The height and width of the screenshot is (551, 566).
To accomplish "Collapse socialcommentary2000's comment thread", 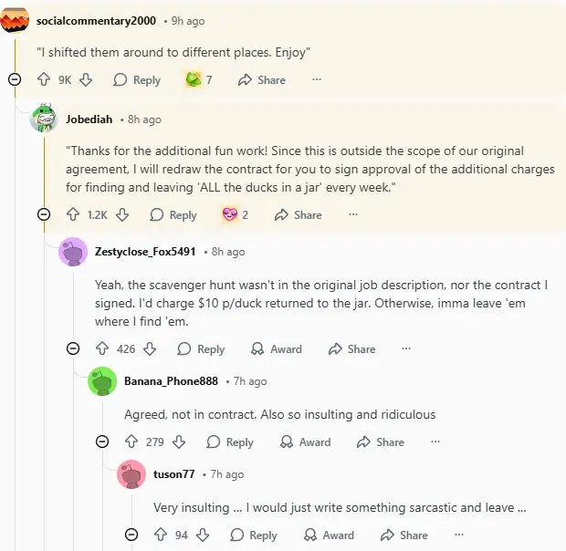I will (x=15, y=80).
